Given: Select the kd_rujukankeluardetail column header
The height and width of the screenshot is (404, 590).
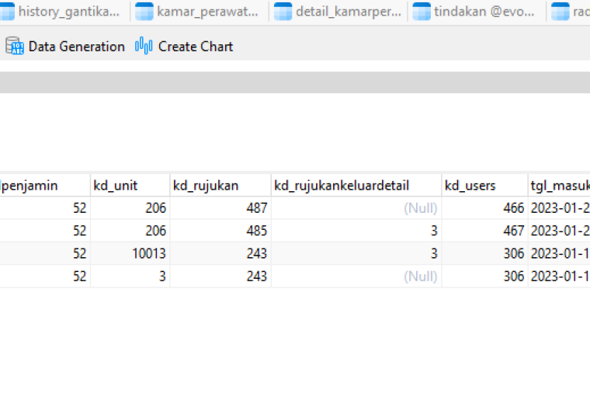Looking at the screenshot, I should [356, 186].
